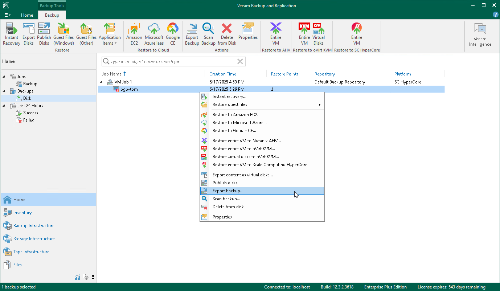Choose Restore entire VM to Scale Computing HyperCore
The height and width of the screenshot is (291, 500).
click(262, 165)
